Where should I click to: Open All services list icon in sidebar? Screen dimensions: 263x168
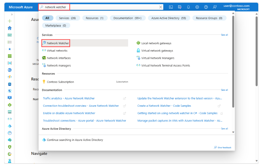point(10,42)
